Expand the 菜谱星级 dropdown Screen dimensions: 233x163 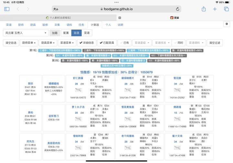pos(142,43)
